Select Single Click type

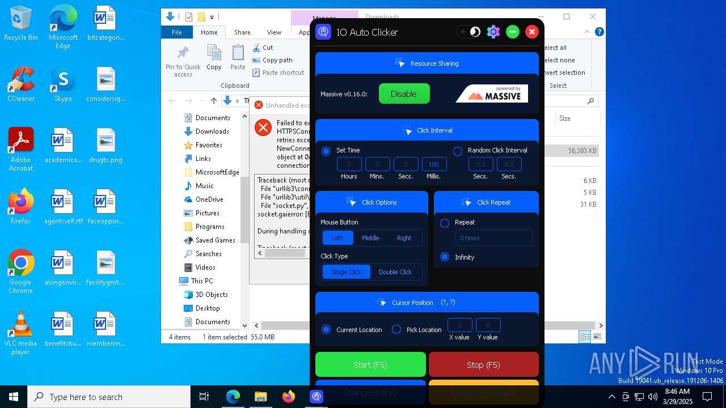click(x=347, y=272)
